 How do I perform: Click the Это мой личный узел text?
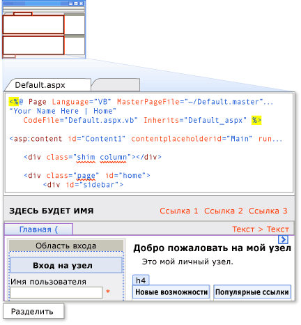[x=187, y=262]
